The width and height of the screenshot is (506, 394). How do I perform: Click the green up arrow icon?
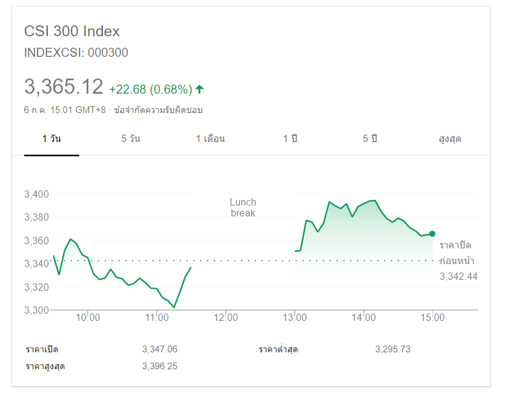pos(200,89)
